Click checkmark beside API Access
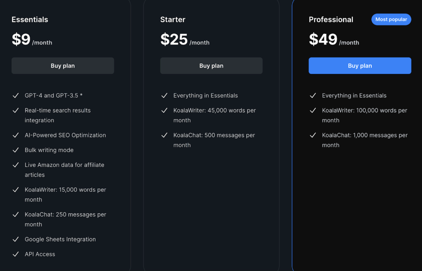 [16, 254]
